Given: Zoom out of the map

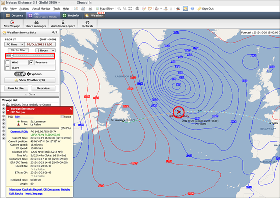Looking at the screenshot, I should pos(125,9).
